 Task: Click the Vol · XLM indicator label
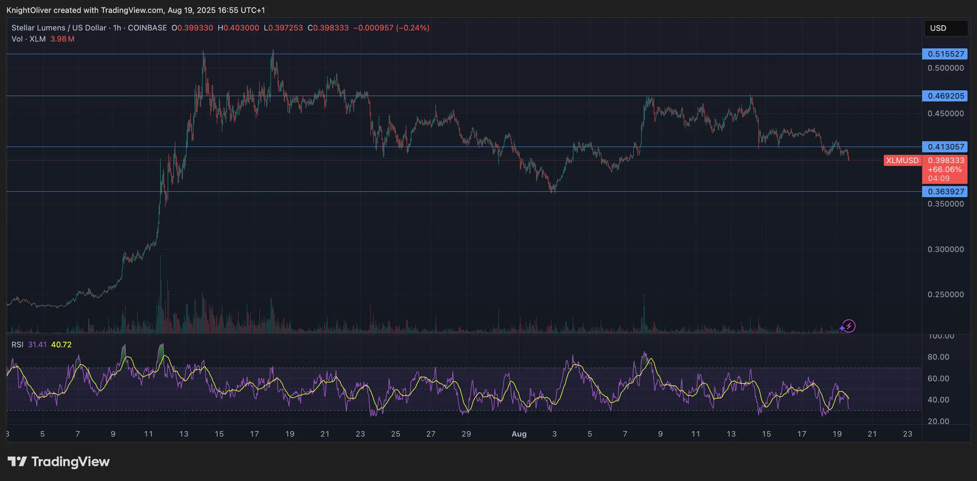28,39
